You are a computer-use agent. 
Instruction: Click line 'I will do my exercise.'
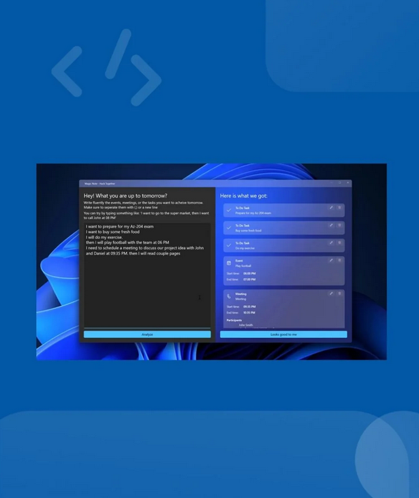[x=104, y=237]
